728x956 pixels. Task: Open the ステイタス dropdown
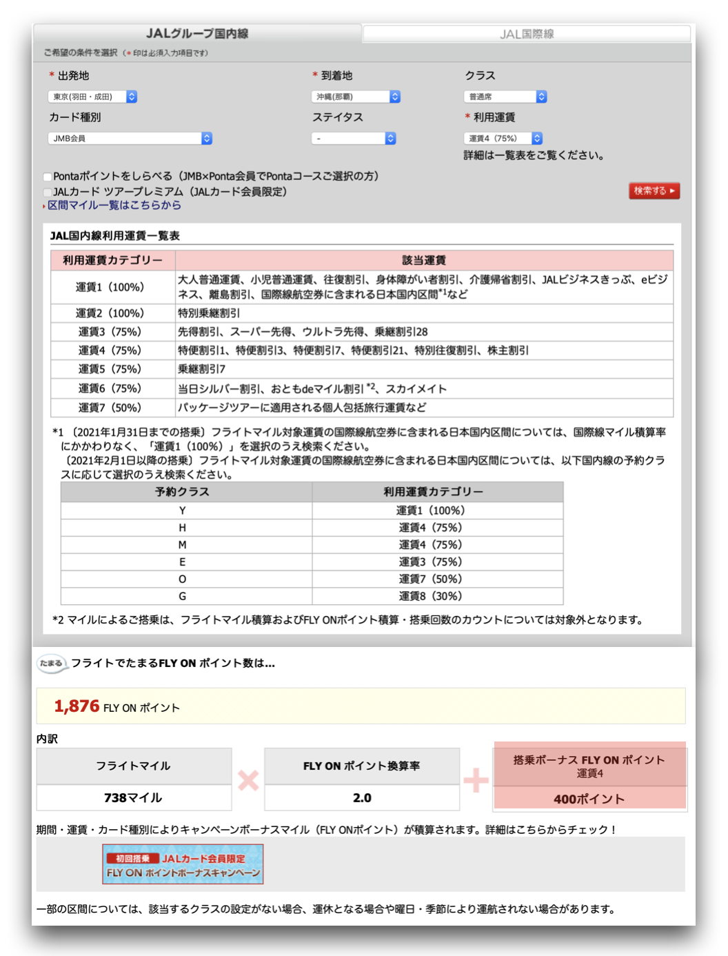(354, 138)
